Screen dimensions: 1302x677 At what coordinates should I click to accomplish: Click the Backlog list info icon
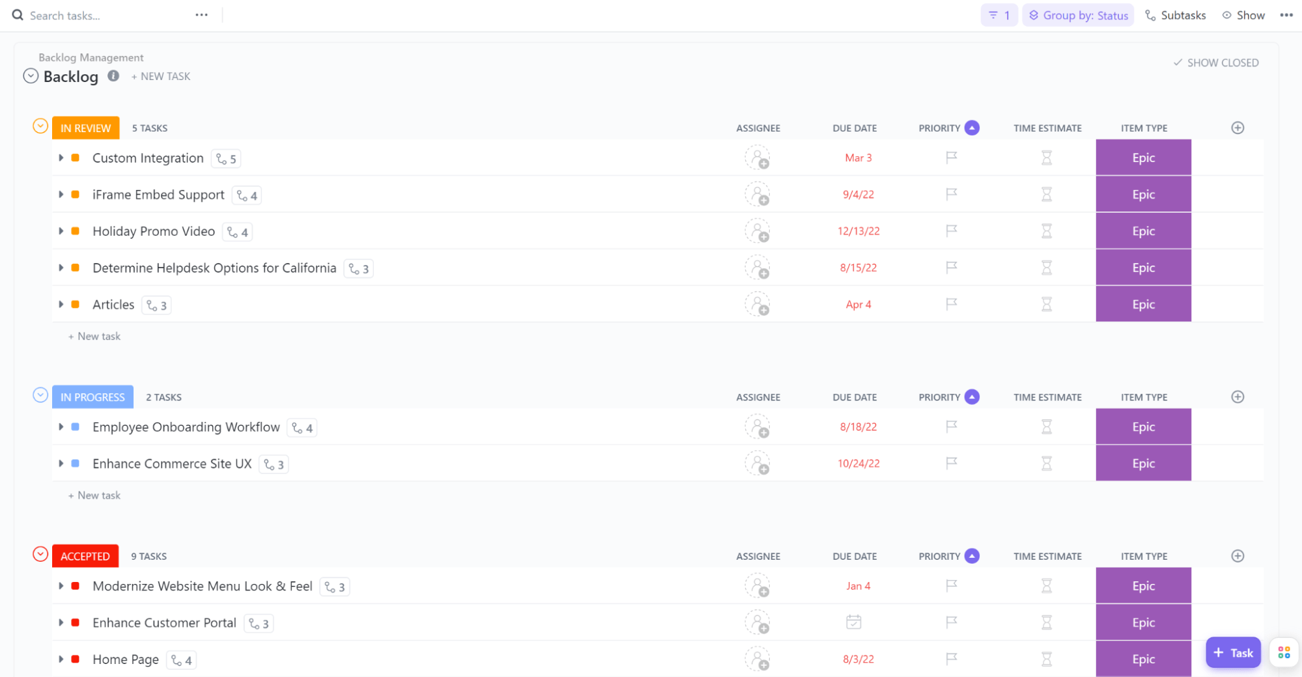coord(113,76)
